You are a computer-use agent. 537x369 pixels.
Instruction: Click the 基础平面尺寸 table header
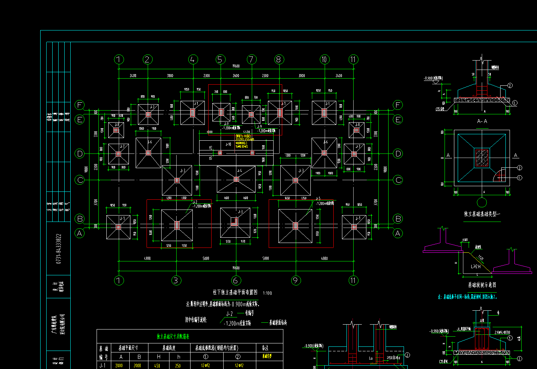[128, 348]
